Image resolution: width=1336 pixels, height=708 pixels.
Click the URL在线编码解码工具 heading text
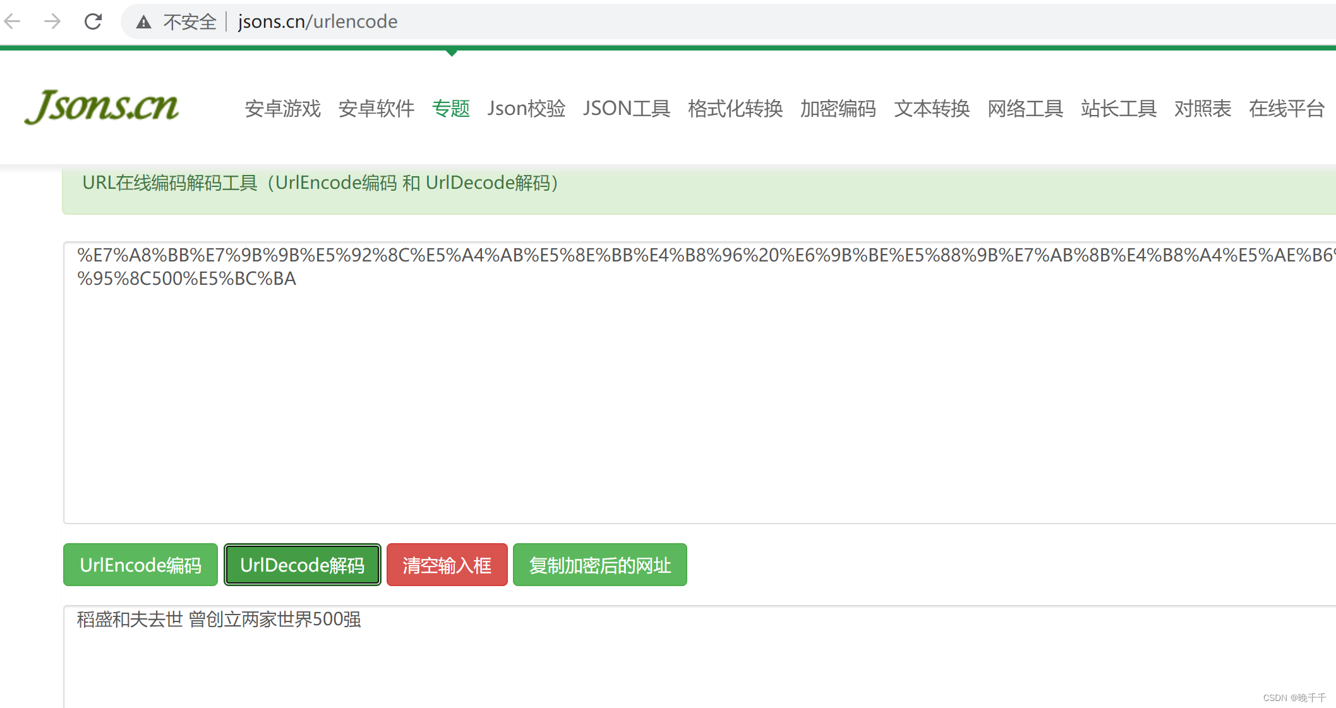(x=320, y=183)
